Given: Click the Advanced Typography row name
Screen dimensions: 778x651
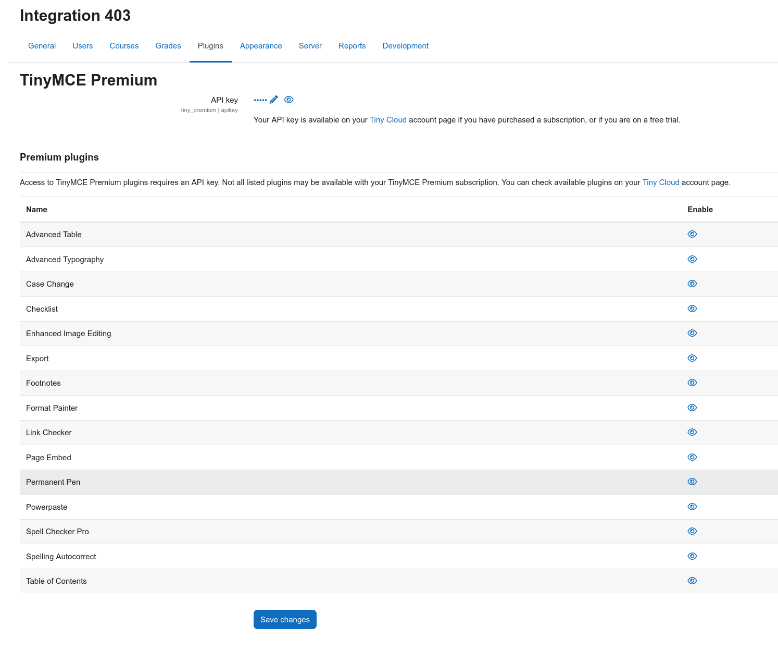Looking at the screenshot, I should point(65,260).
